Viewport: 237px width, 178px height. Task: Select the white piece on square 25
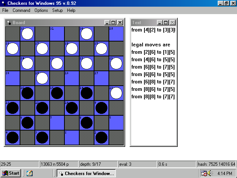tap(101, 49)
